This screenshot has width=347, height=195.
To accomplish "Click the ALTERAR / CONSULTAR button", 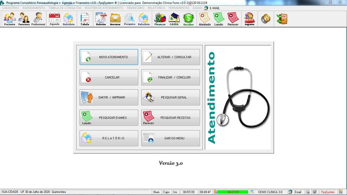I will (x=170, y=57).
